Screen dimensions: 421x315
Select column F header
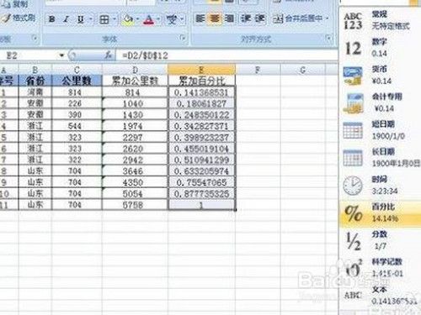tap(258, 70)
